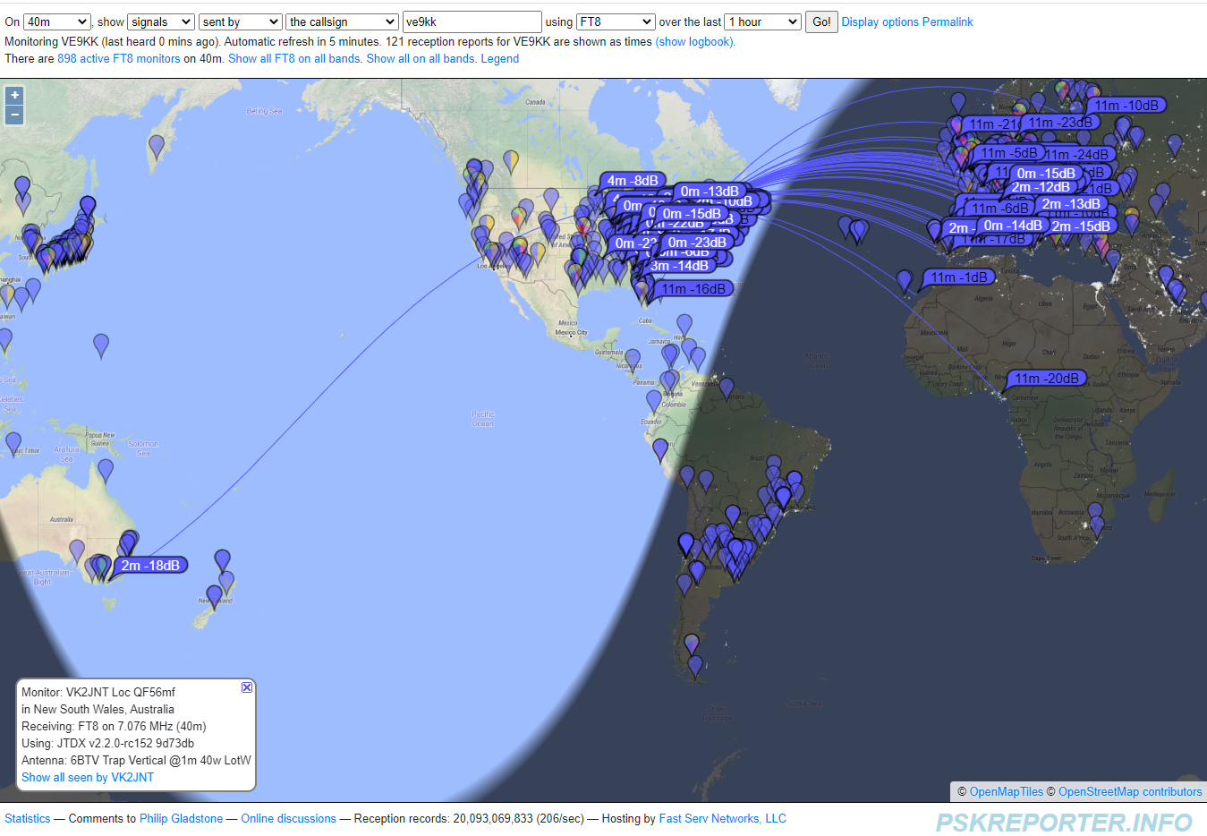The width and height of the screenshot is (1207, 836).
Task: Select the '2m -12dB' label in Europe
Action: [x=1040, y=187]
